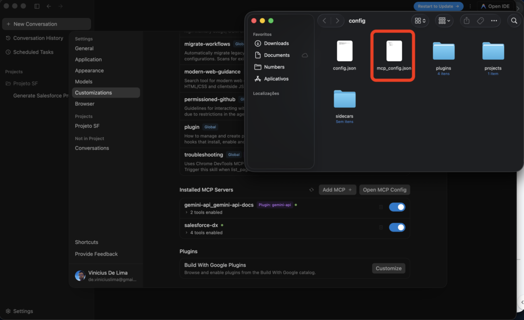Refresh the Installed MCP Servers list
The width and height of the screenshot is (524, 320).
coord(311,190)
